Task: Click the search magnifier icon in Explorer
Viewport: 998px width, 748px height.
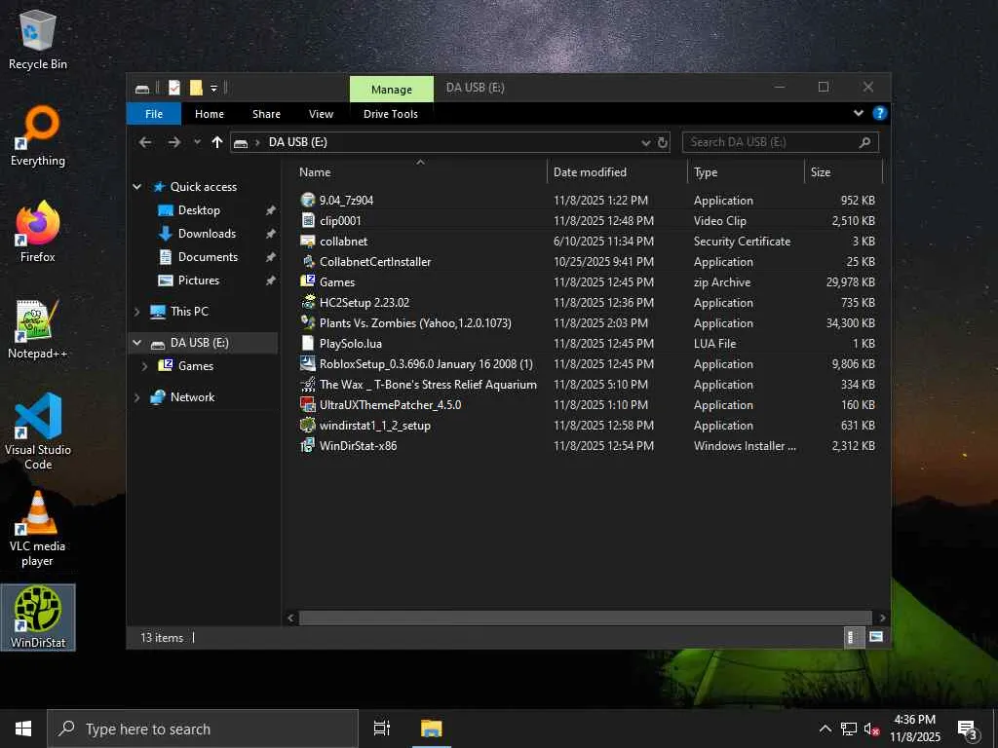Action: pyautogui.click(x=864, y=142)
